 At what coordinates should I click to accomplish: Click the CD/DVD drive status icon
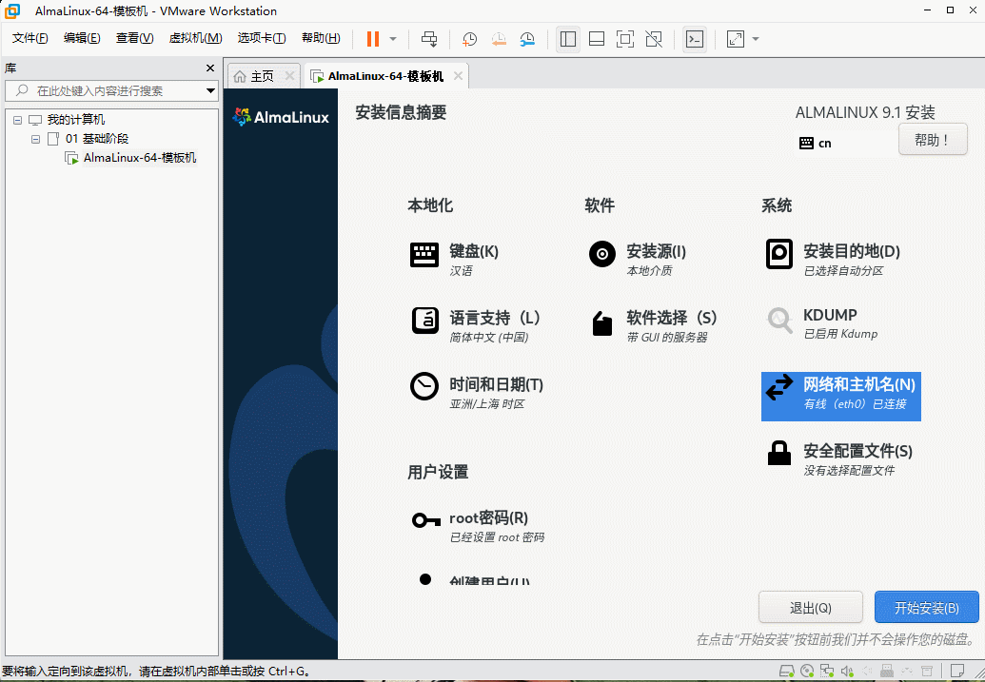[807, 669]
